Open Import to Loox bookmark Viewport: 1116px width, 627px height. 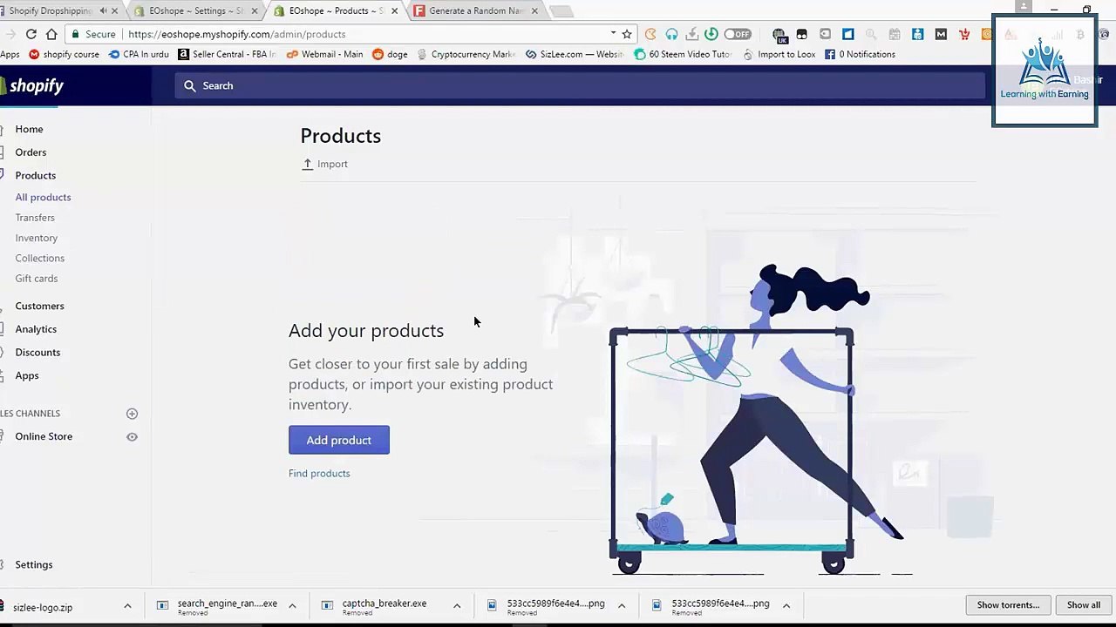pyautogui.click(x=779, y=54)
